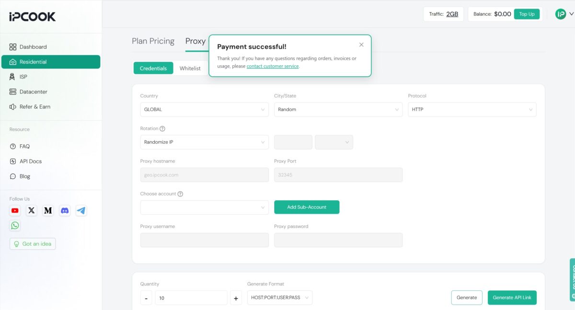Click the Rotation help question mark icon
This screenshot has height=310, width=575.
point(162,129)
